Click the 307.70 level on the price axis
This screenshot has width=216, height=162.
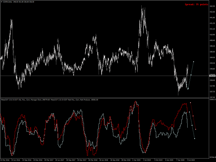(x=212, y=92)
